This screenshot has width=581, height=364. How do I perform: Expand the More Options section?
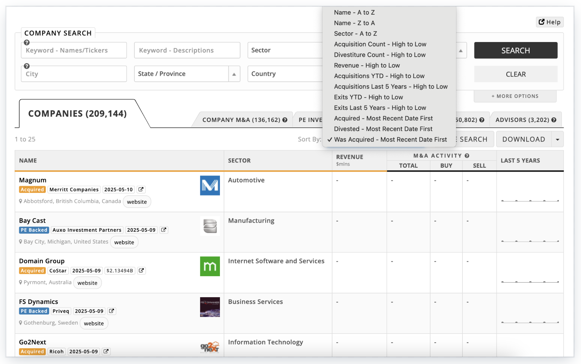(515, 96)
